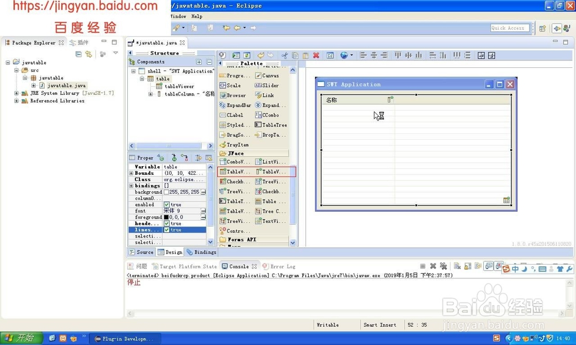Collapse the javatable project node
The image size is (576, 345).
pos(7,63)
